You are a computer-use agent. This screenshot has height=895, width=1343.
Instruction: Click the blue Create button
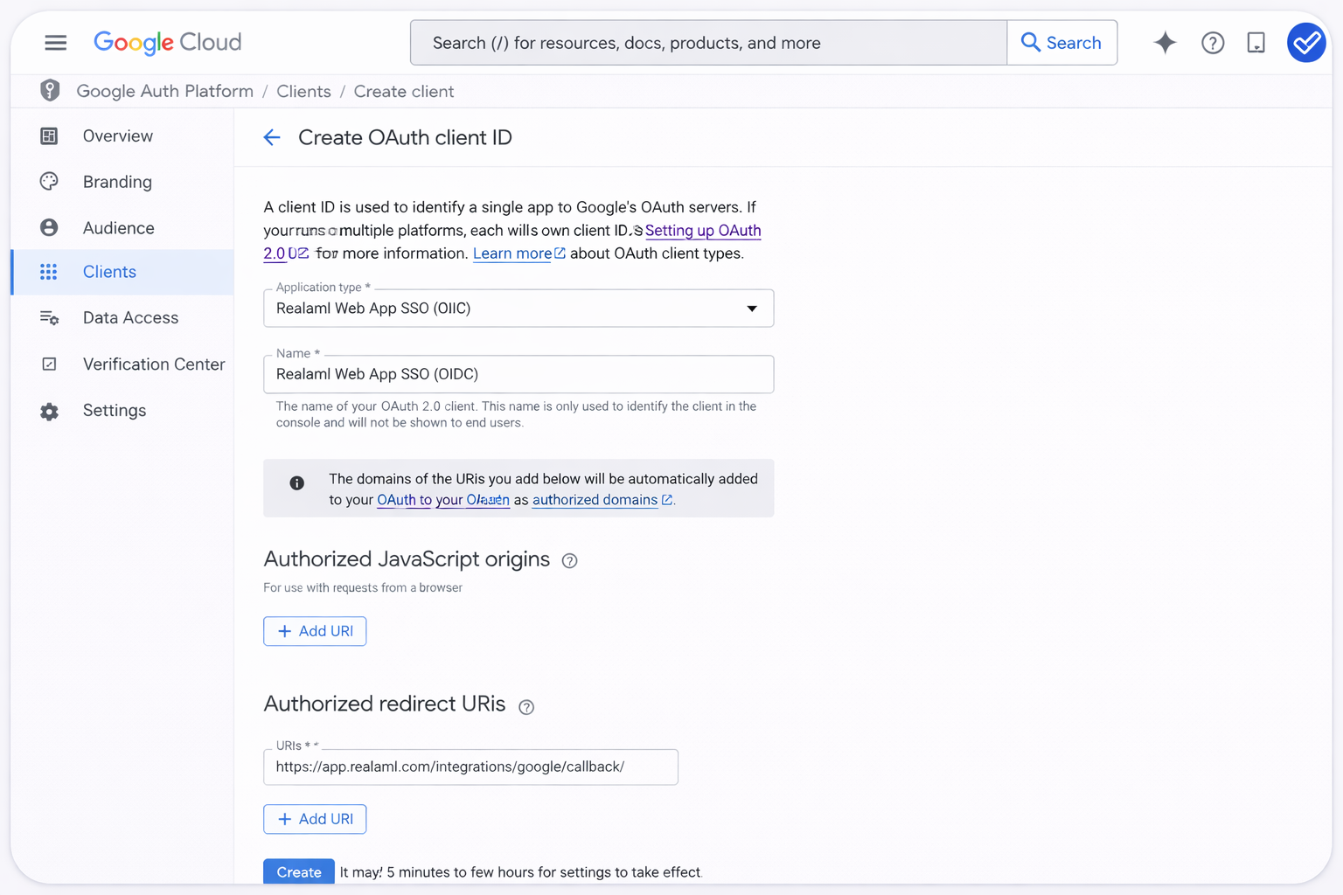298,871
